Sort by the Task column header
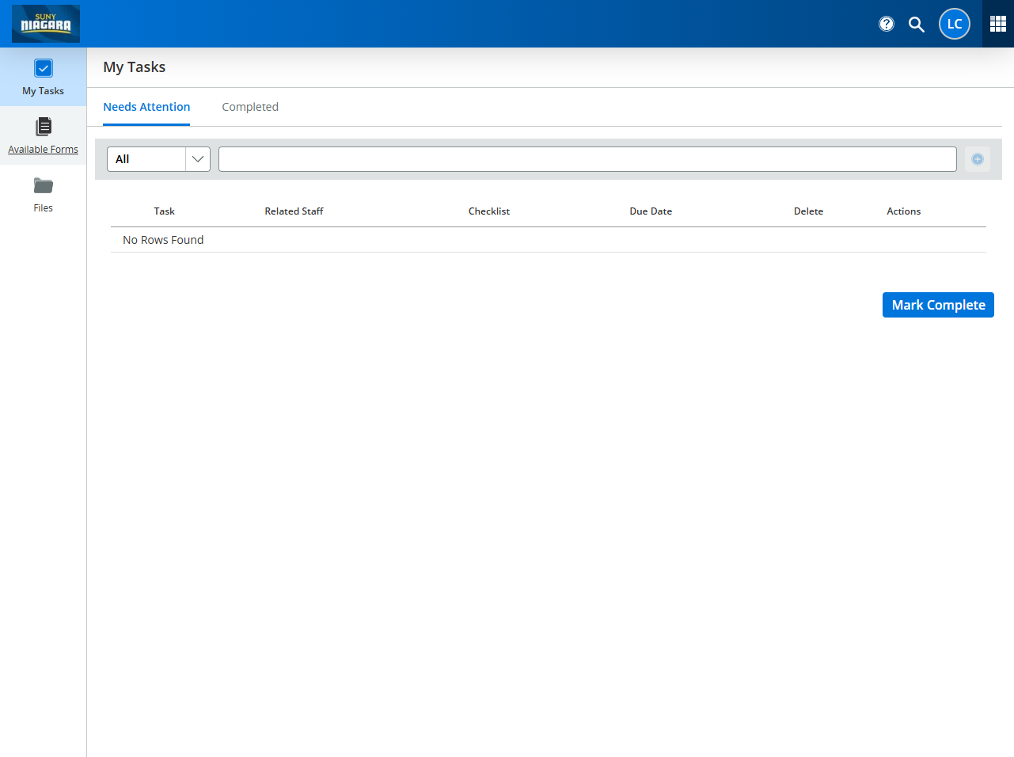 [165, 211]
